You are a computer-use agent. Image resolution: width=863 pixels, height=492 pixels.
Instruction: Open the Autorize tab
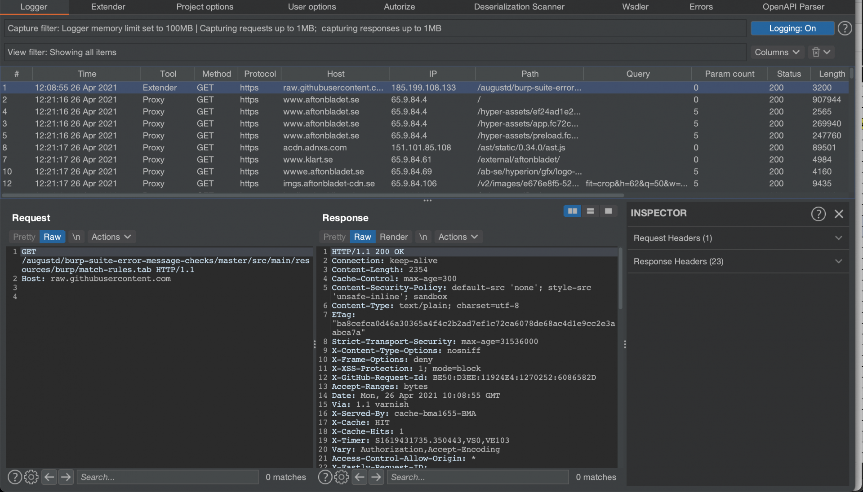(399, 7)
